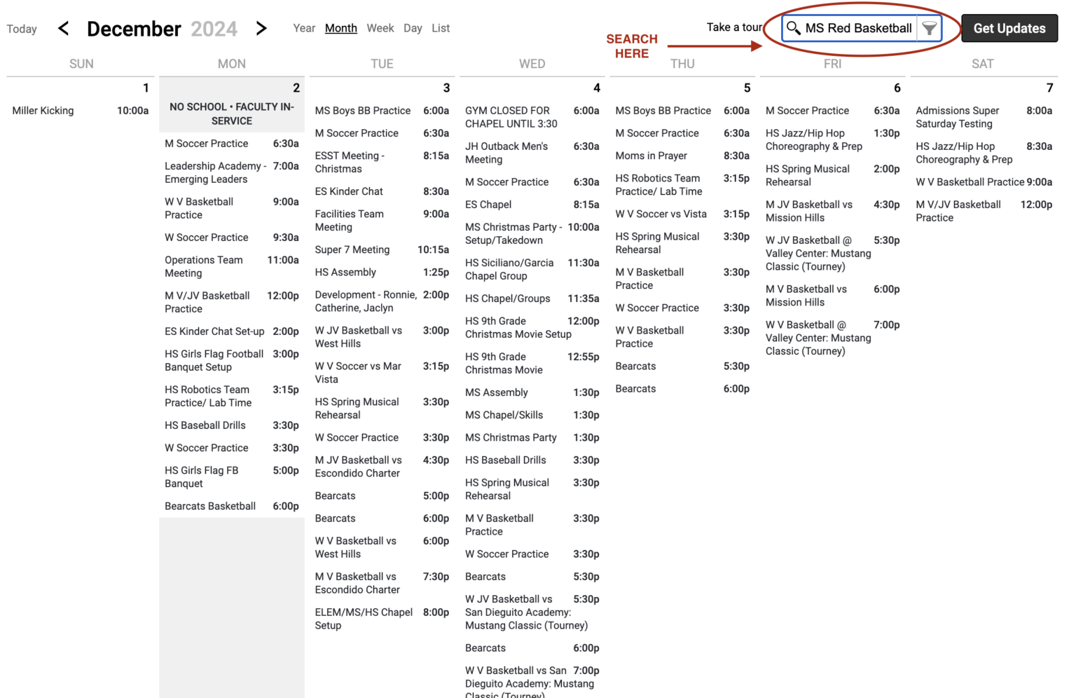The image size is (1076, 698).
Task: Open Miller Kicking event on Sunday
Action: point(81,111)
